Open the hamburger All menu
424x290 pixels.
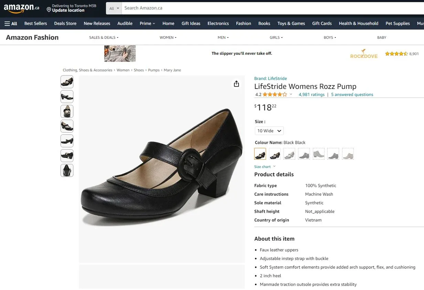11,23
